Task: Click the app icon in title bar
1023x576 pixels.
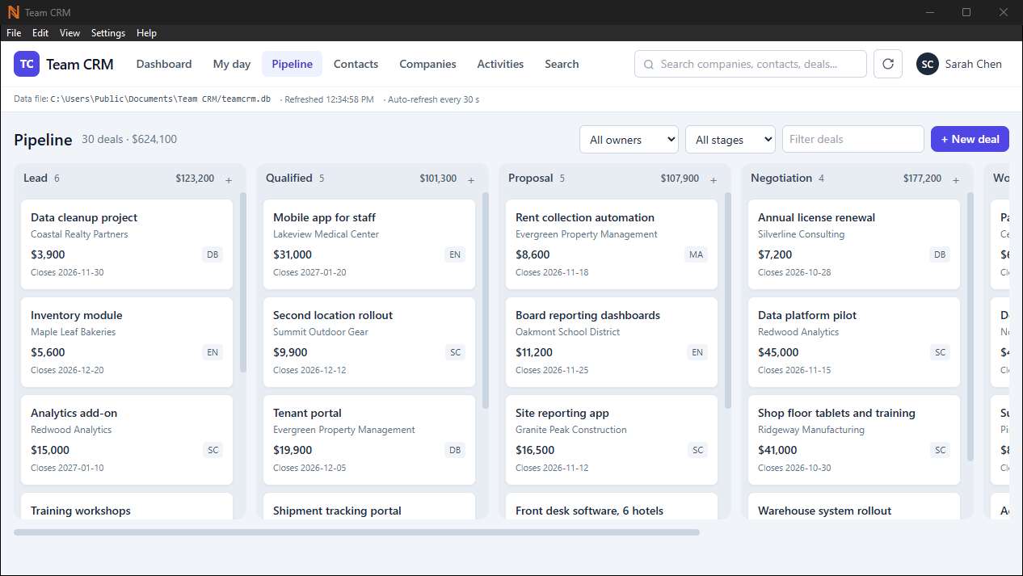Action: 13,12
